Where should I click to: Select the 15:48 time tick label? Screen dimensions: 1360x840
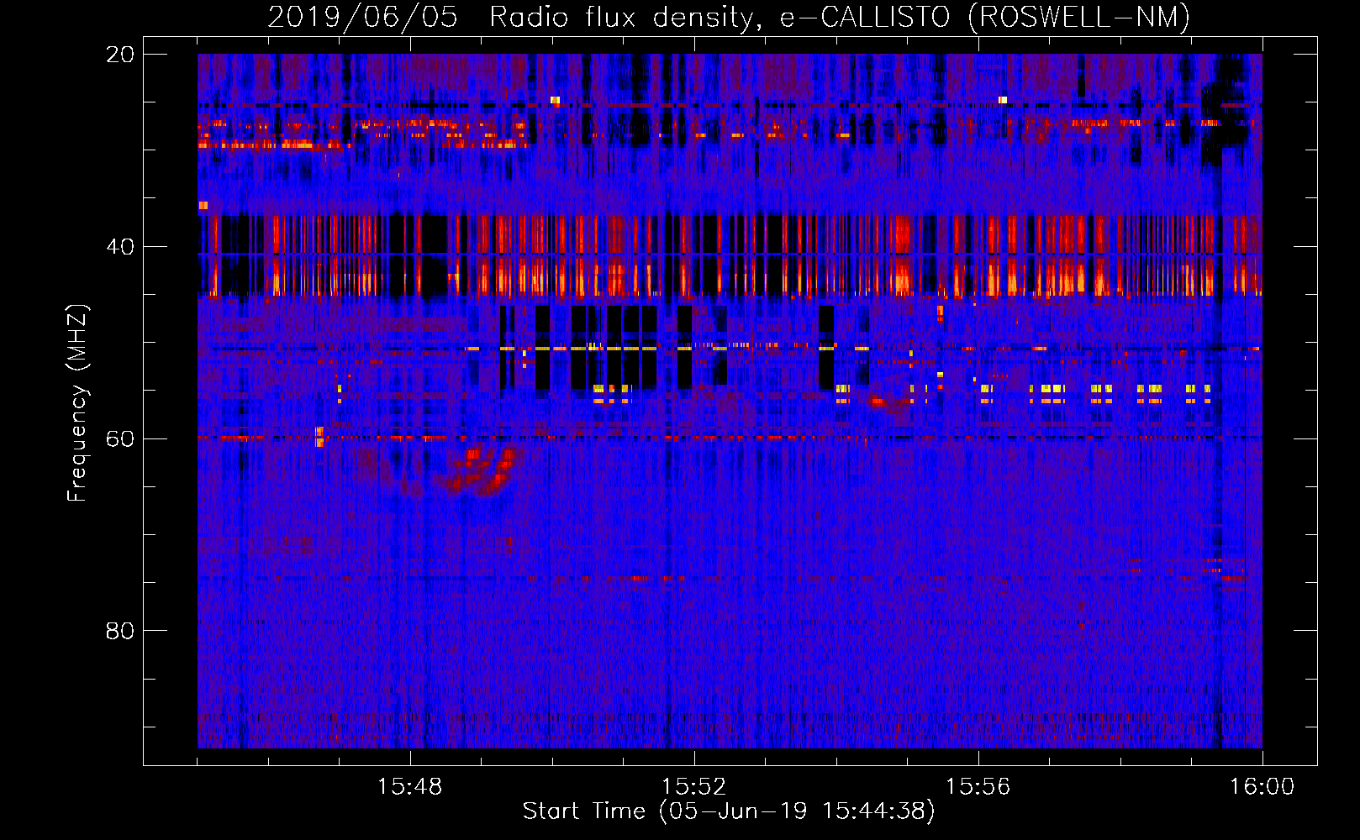coord(409,787)
